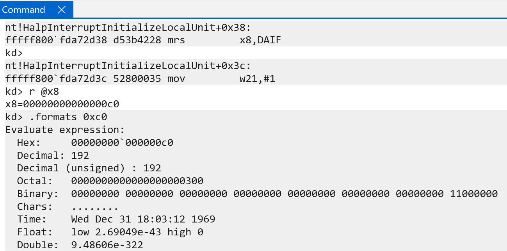Select the Command tab
The image size is (507, 251).
pos(24,10)
